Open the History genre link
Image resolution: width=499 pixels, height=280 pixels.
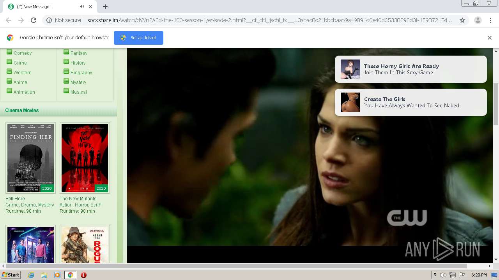pos(78,63)
